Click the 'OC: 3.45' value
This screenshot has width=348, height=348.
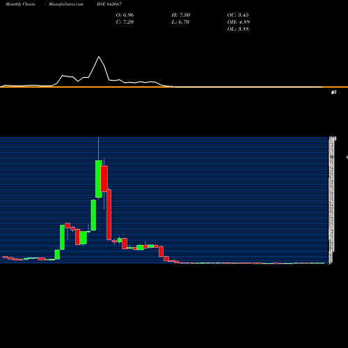pos(238,15)
